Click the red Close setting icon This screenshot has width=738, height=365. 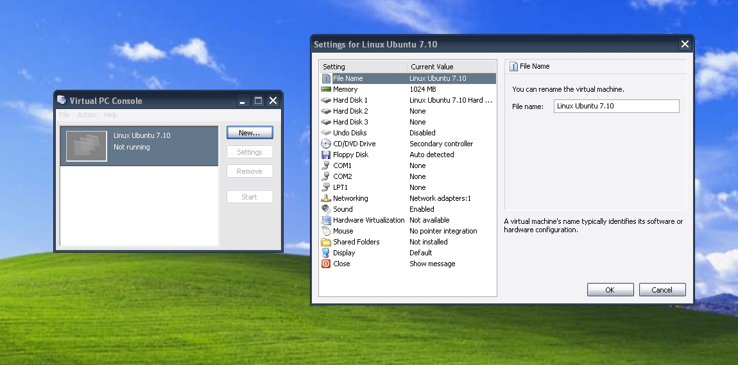pyautogui.click(x=326, y=264)
